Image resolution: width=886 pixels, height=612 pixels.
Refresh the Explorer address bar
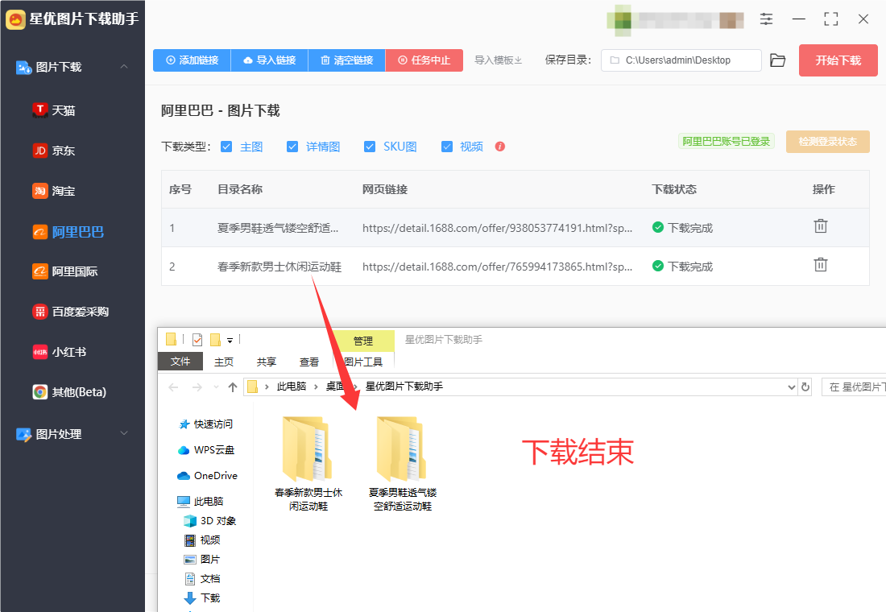click(x=805, y=387)
